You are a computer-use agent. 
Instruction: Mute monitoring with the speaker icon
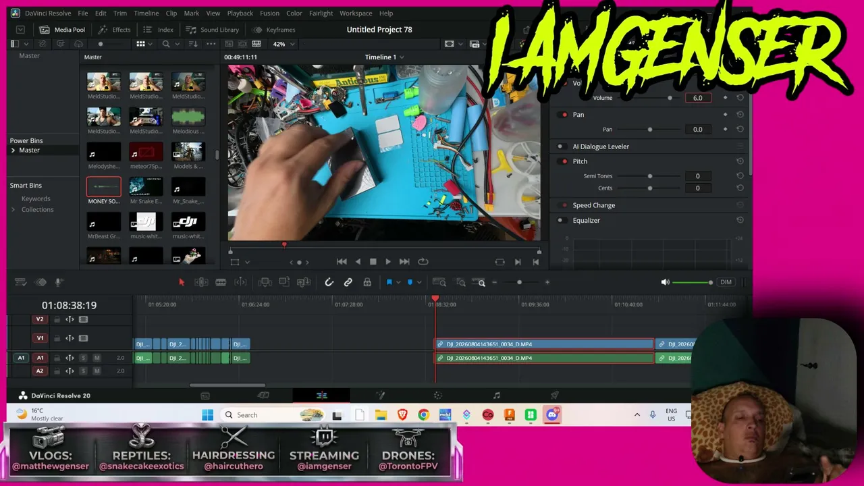[665, 282]
